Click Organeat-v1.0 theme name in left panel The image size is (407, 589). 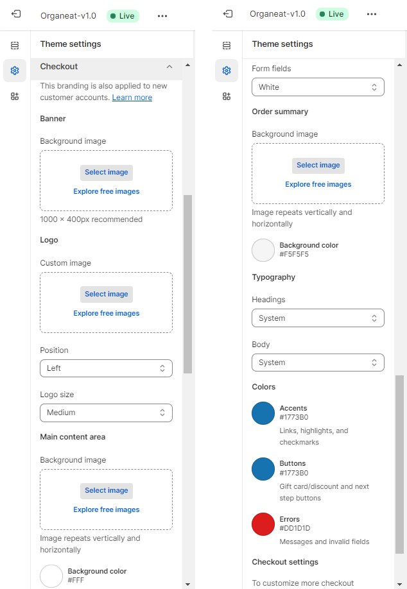[x=69, y=16]
